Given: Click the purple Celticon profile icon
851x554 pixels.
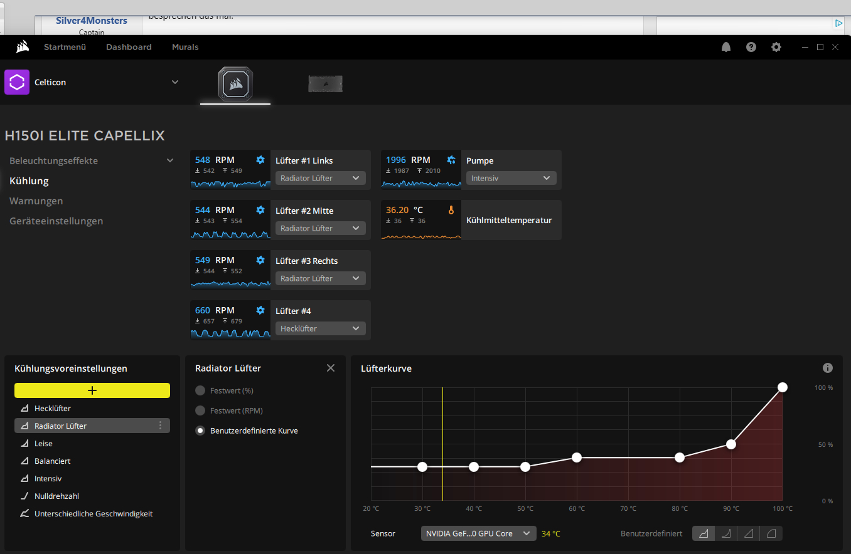Looking at the screenshot, I should (17, 82).
